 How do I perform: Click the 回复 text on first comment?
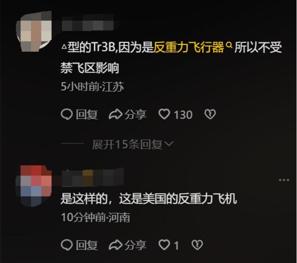point(87,114)
